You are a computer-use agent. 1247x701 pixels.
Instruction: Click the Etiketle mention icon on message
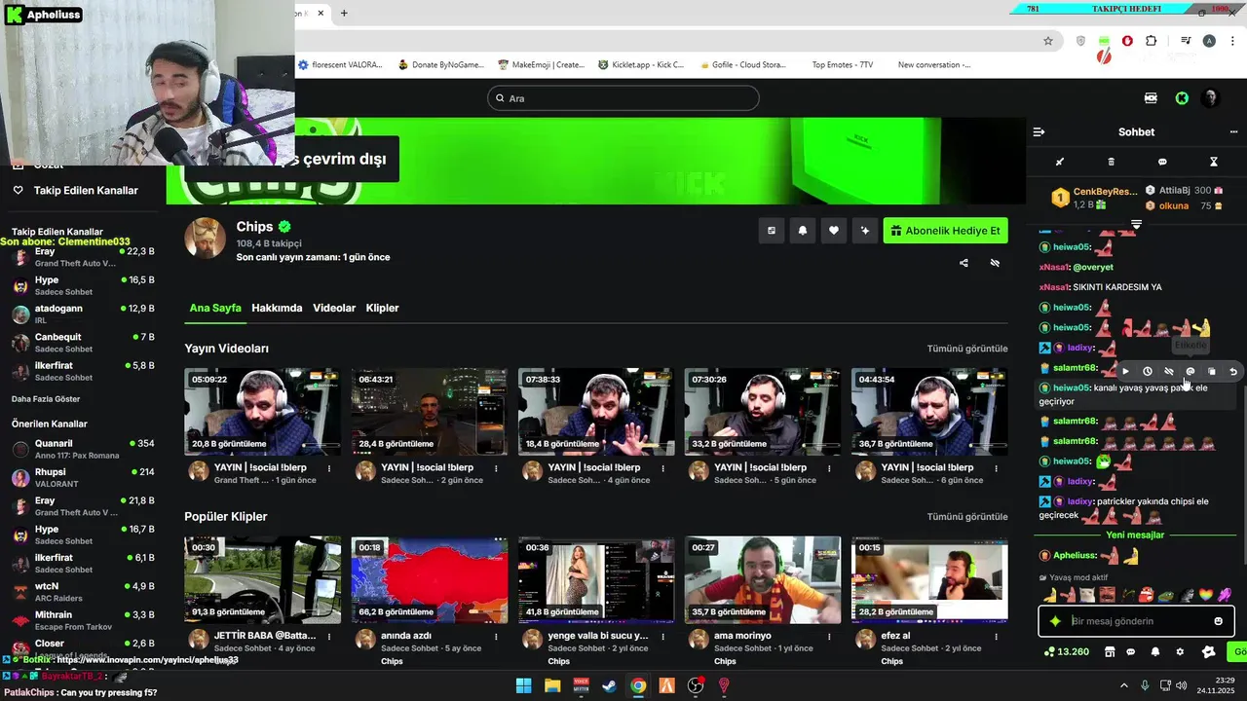tap(1190, 371)
